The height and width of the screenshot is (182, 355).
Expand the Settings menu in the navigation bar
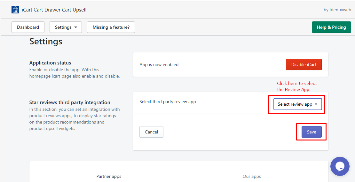66,27
